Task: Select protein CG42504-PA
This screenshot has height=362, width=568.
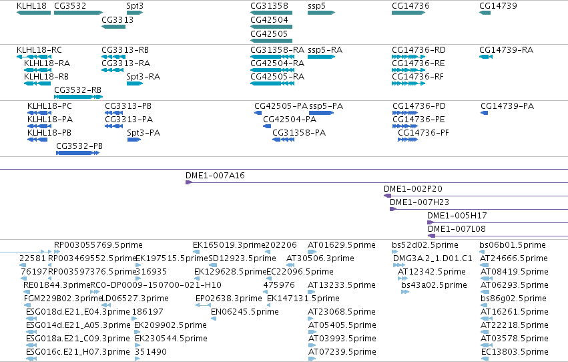Action: coord(267,126)
